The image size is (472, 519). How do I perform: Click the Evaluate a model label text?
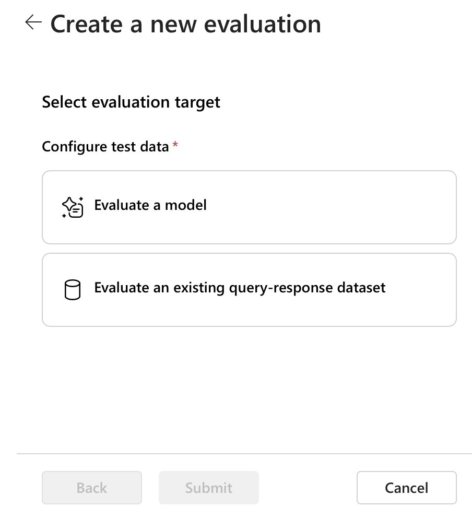pos(150,205)
